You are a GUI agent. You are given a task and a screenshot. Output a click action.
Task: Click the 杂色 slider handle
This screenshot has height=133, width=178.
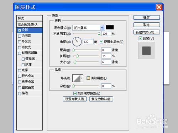74,86
